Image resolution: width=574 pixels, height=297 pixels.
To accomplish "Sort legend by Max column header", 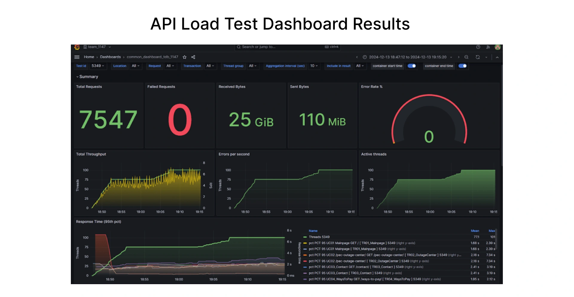I will [x=492, y=231].
